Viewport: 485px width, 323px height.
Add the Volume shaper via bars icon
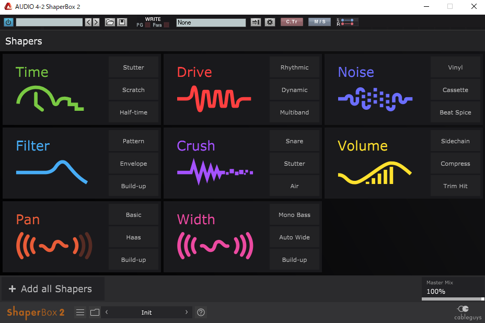click(x=375, y=173)
